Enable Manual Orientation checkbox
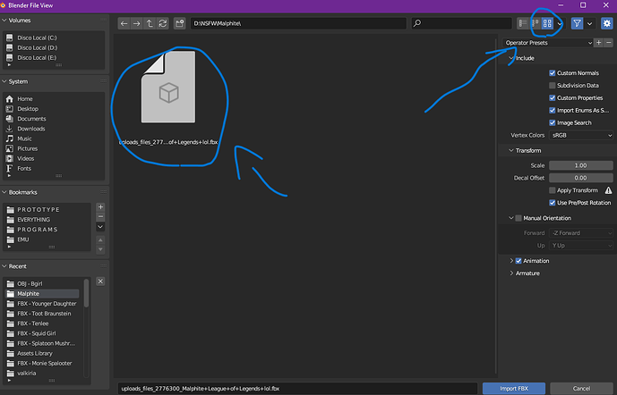The width and height of the screenshot is (617, 395). pyautogui.click(x=518, y=218)
